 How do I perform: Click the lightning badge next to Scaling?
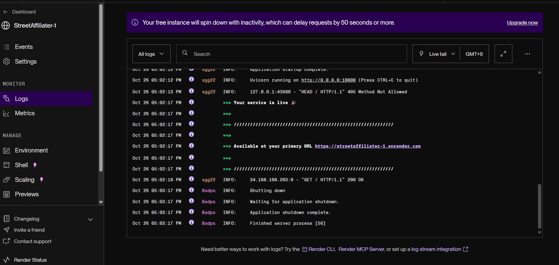point(41,179)
